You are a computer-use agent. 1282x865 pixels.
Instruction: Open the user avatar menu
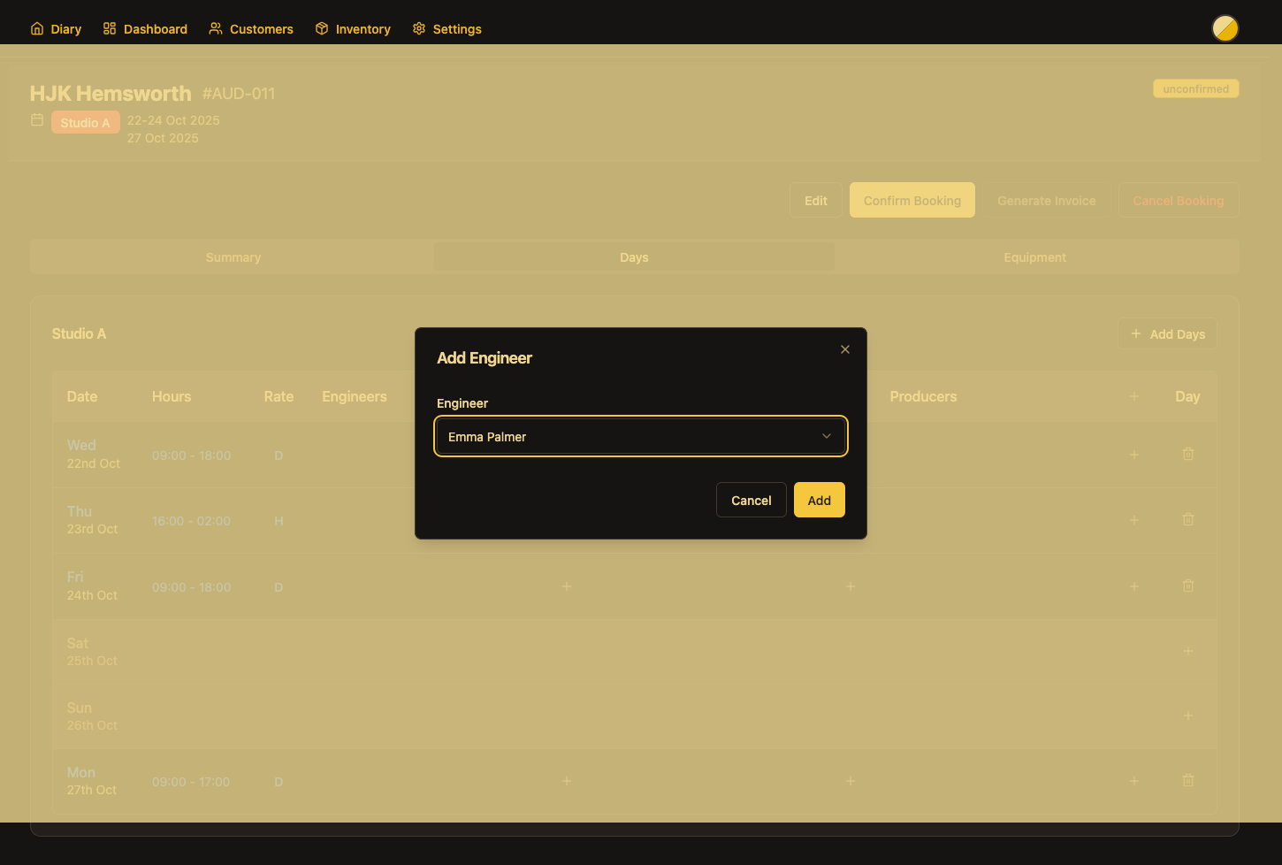click(x=1225, y=28)
